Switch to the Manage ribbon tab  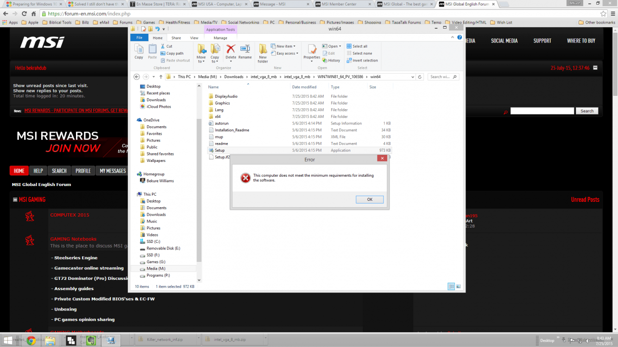coord(221,38)
